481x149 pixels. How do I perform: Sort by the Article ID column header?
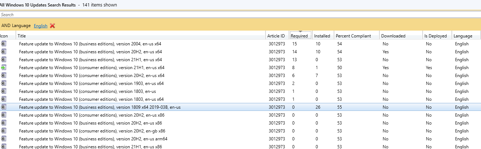[277, 36]
